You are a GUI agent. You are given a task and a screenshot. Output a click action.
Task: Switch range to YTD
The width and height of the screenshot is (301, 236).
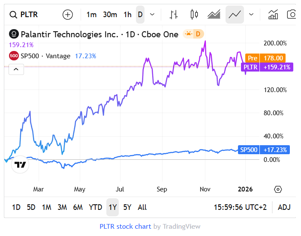click(x=95, y=207)
